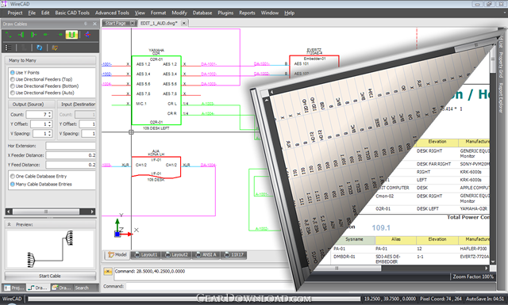Click the Start Cable button

click(x=50, y=276)
